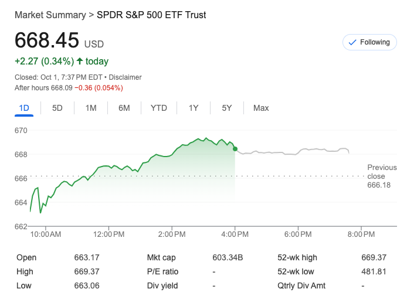Image resolution: width=407 pixels, height=299 pixels.
Task: Switch to the 5D chart tab
Action: (x=57, y=108)
